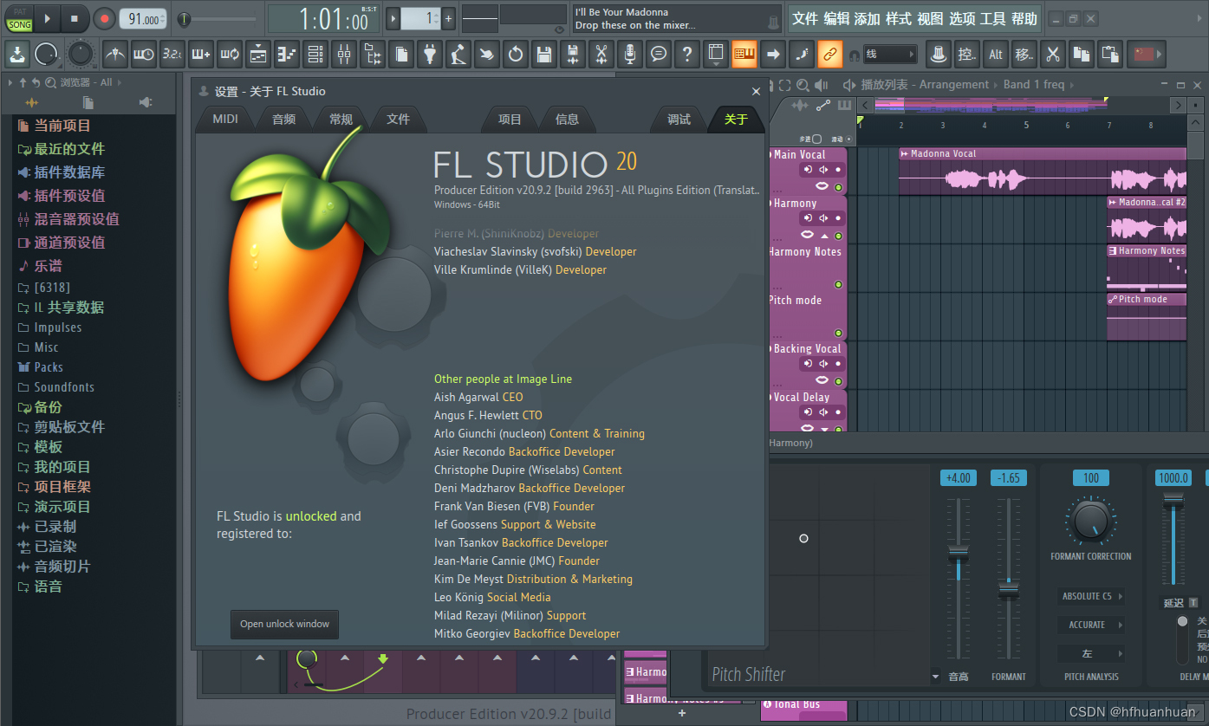
Task: Toggle PAT/SONG mode switch
Action: click(x=19, y=18)
